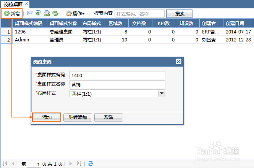The image size is (254, 168).
Task: Click the 布局样式 column header
Action: [x=92, y=24]
